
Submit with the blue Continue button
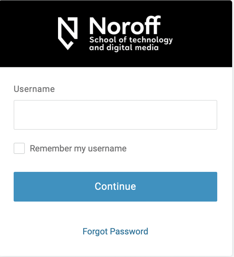[x=115, y=187]
